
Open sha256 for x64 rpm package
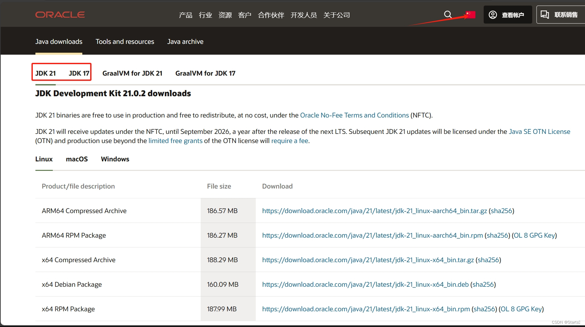(484, 309)
